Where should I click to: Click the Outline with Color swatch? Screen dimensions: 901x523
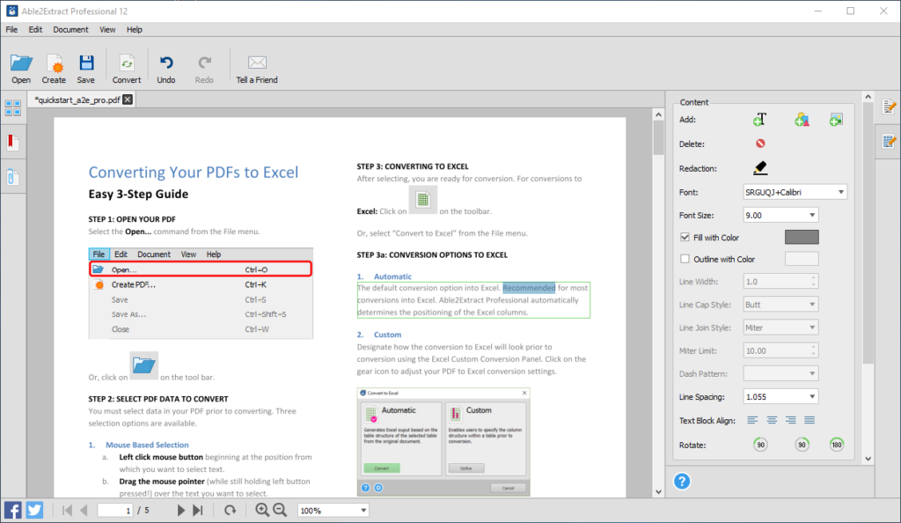pos(802,259)
